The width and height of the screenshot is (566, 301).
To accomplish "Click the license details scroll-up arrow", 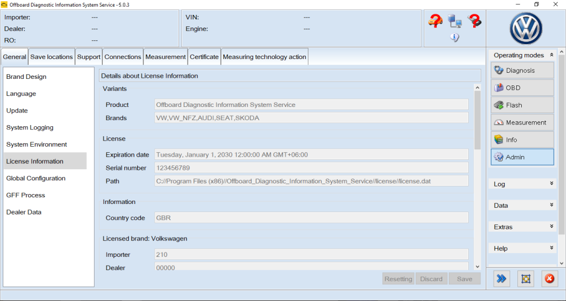I will (478, 88).
